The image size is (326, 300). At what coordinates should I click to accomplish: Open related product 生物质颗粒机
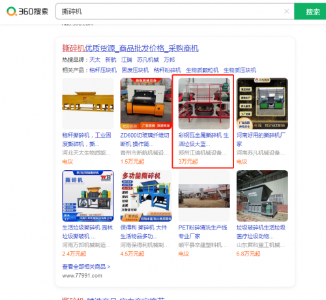[x=202, y=70]
